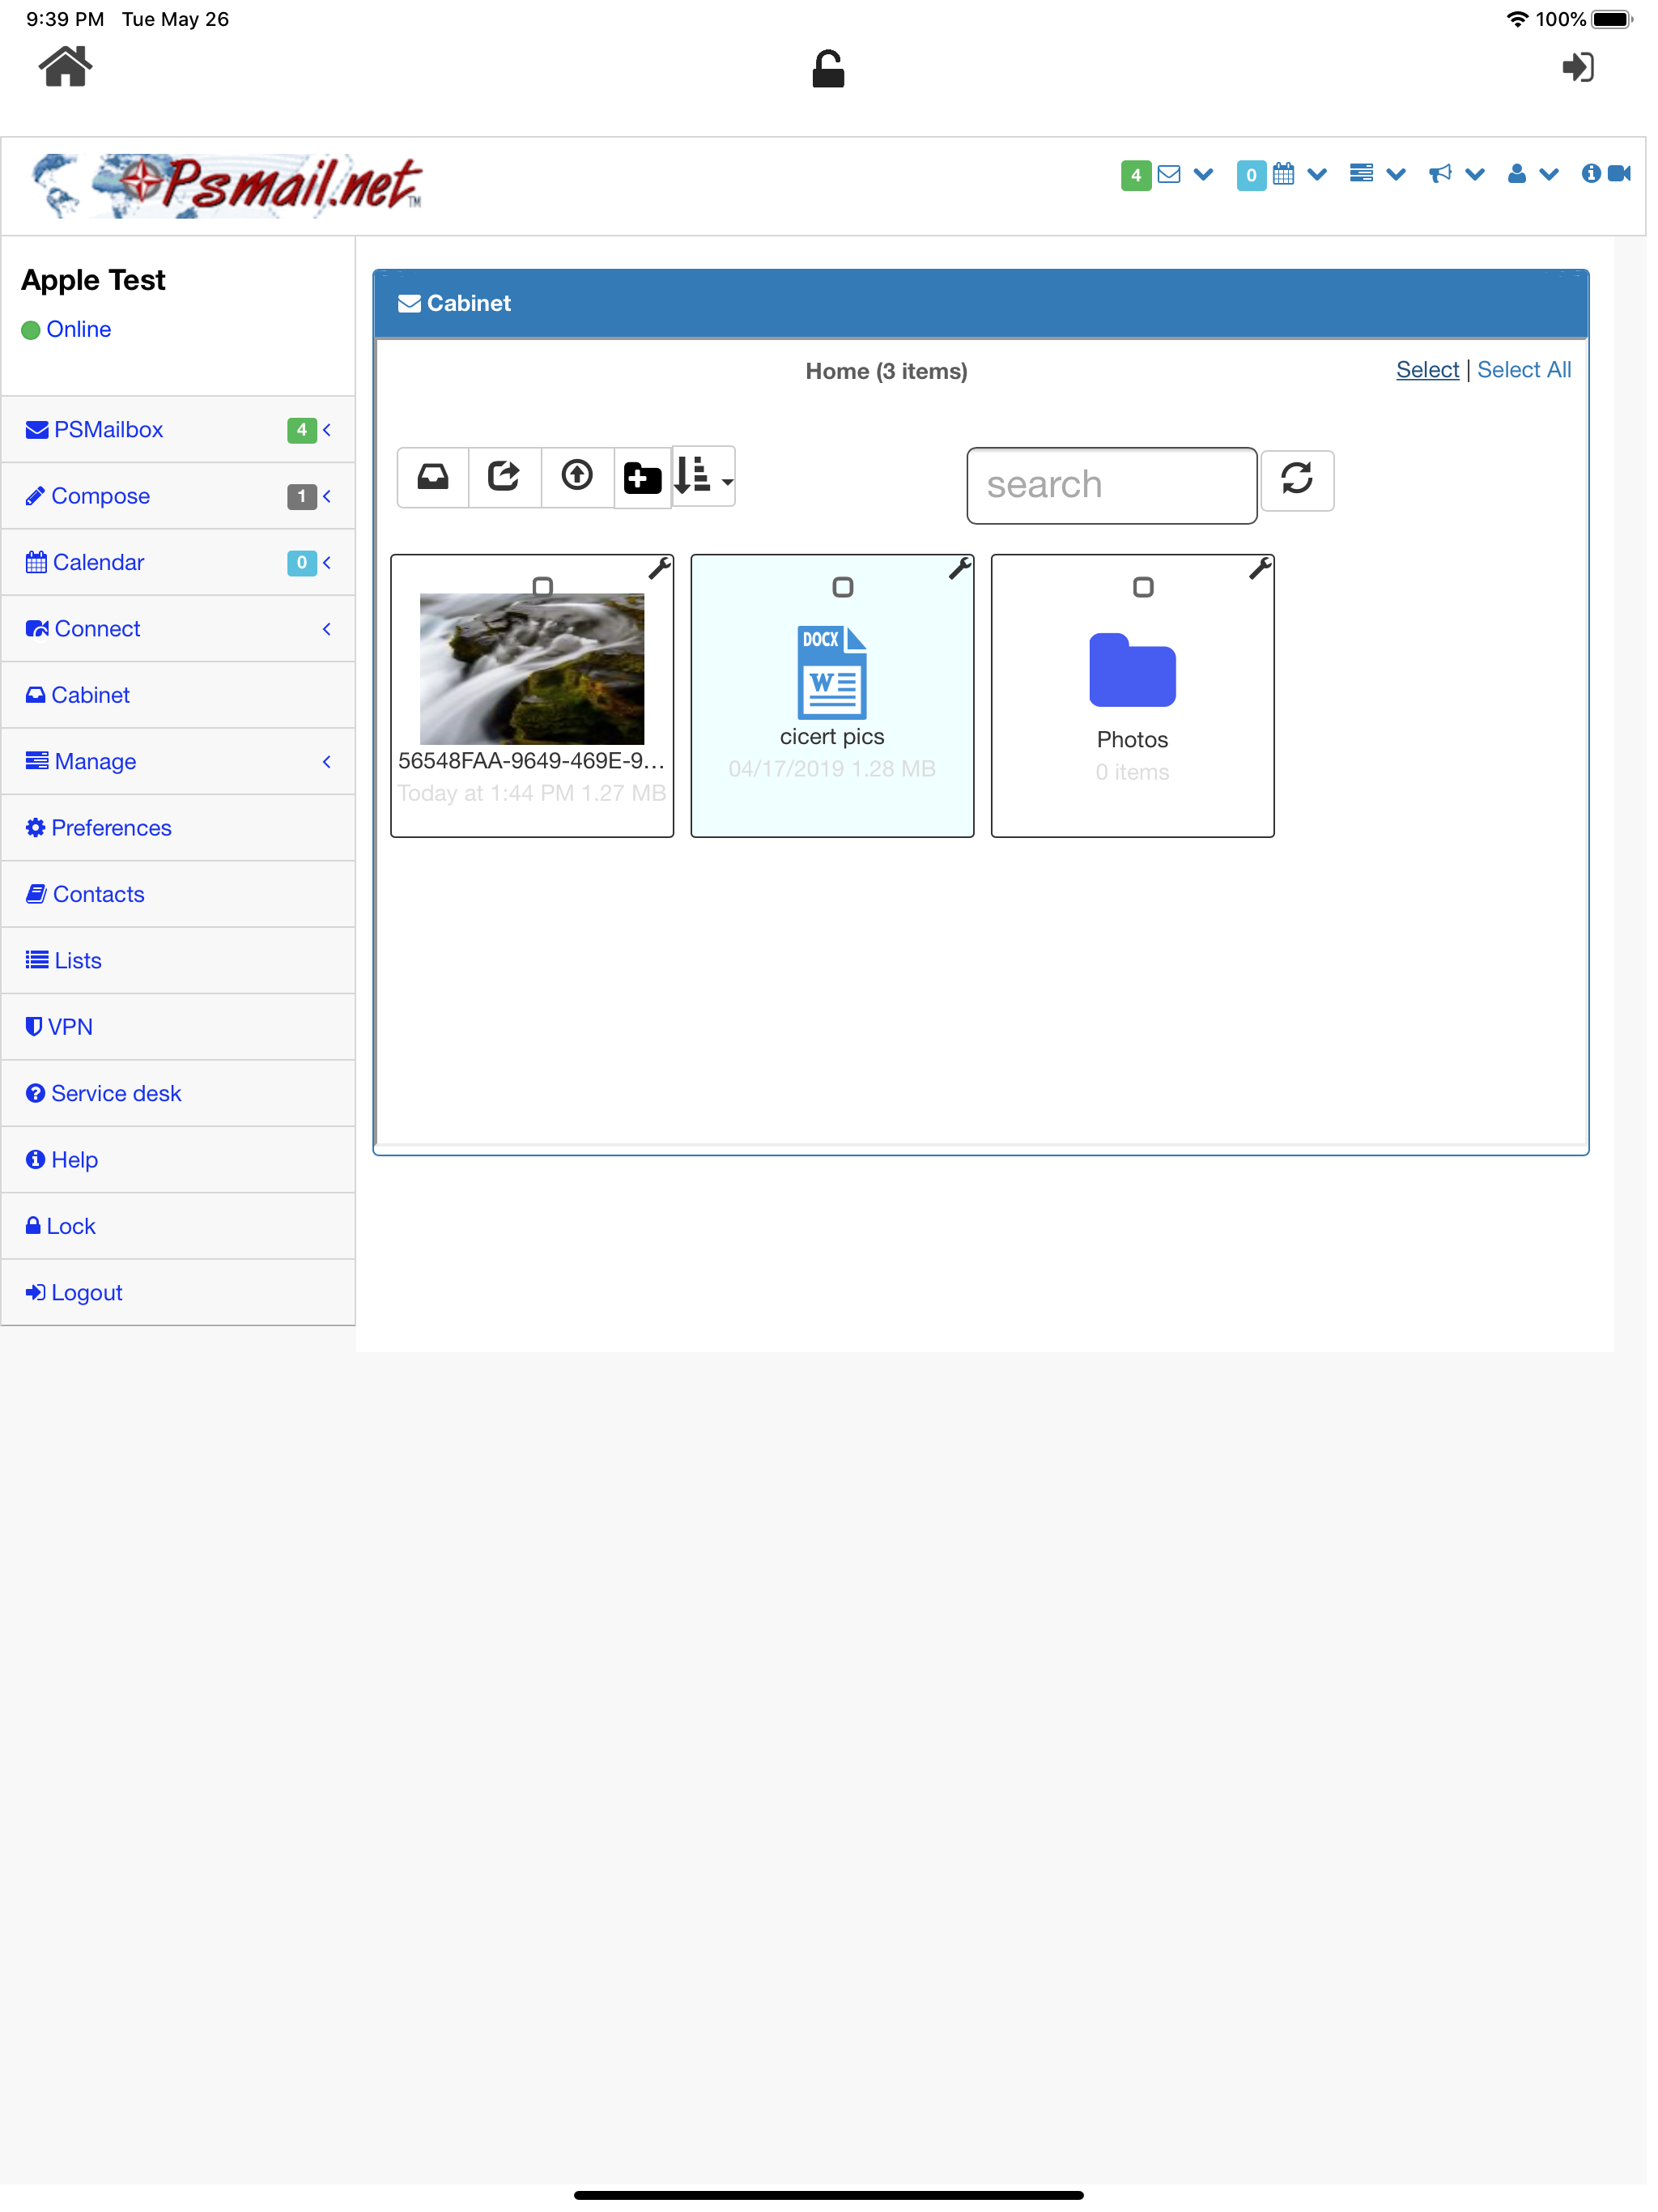This screenshot has width=1658, height=2212.
Task: Click the upload arrow toolbar icon
Action: point(577,476)
